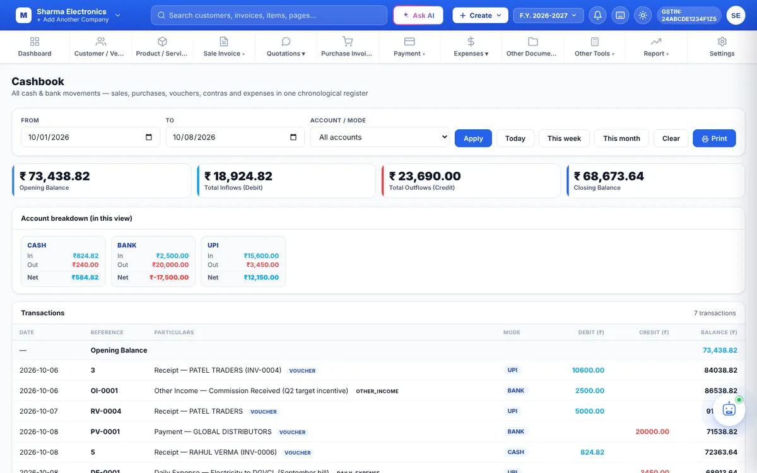Filter cashbook to This week

[x=564, y=138]
